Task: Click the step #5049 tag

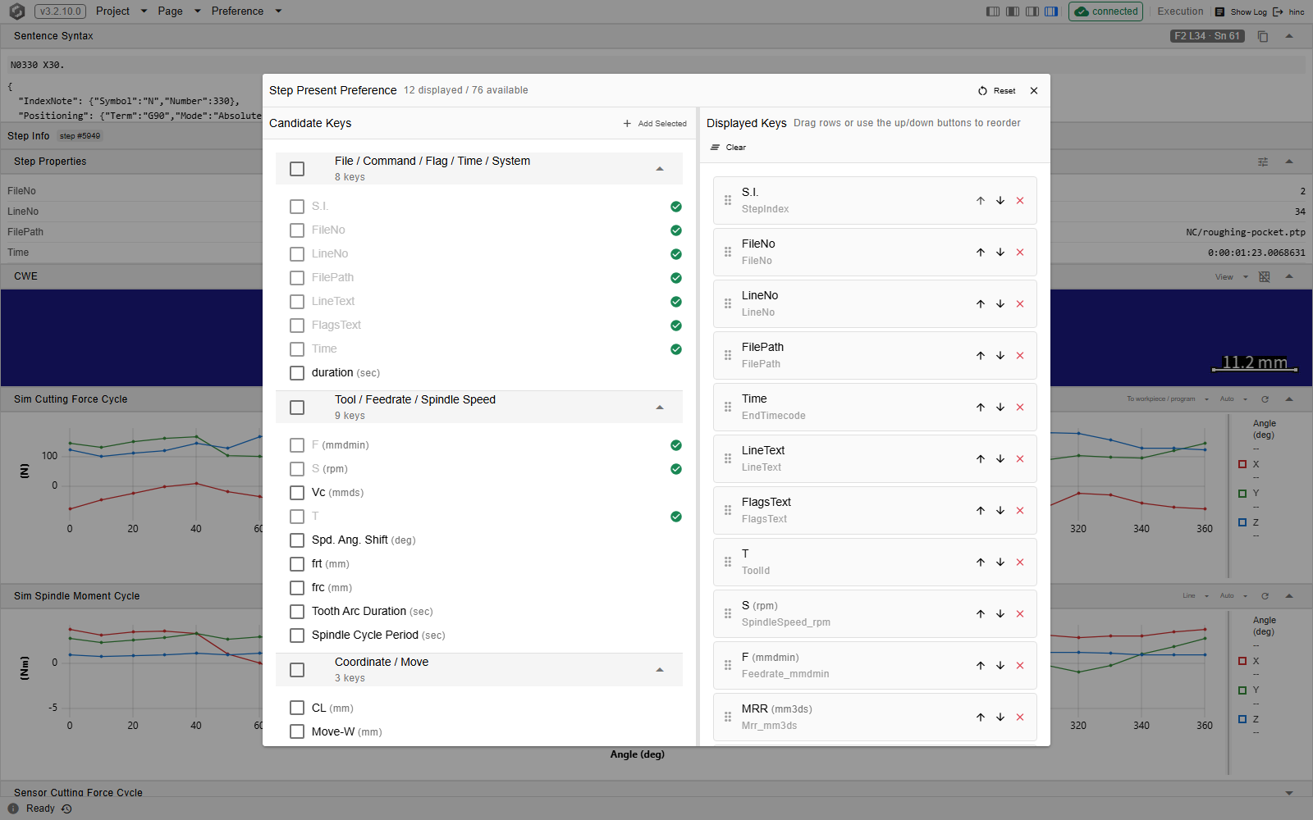Action: [x=80, y=136]
